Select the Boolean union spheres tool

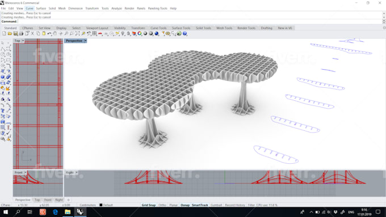(9, 77)
